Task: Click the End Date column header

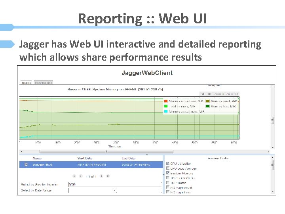Action: pyautogui.click(x=129, y=158)
